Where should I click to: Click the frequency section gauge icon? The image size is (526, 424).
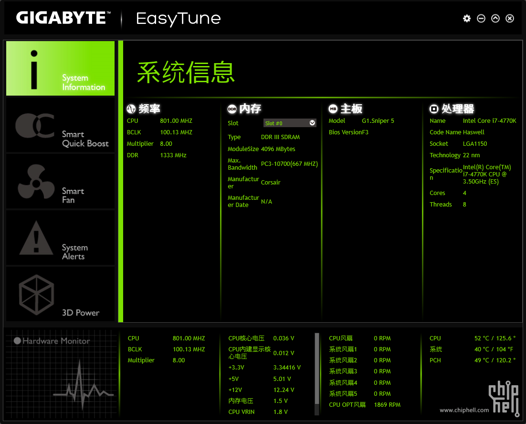click(x=131, y=109)
